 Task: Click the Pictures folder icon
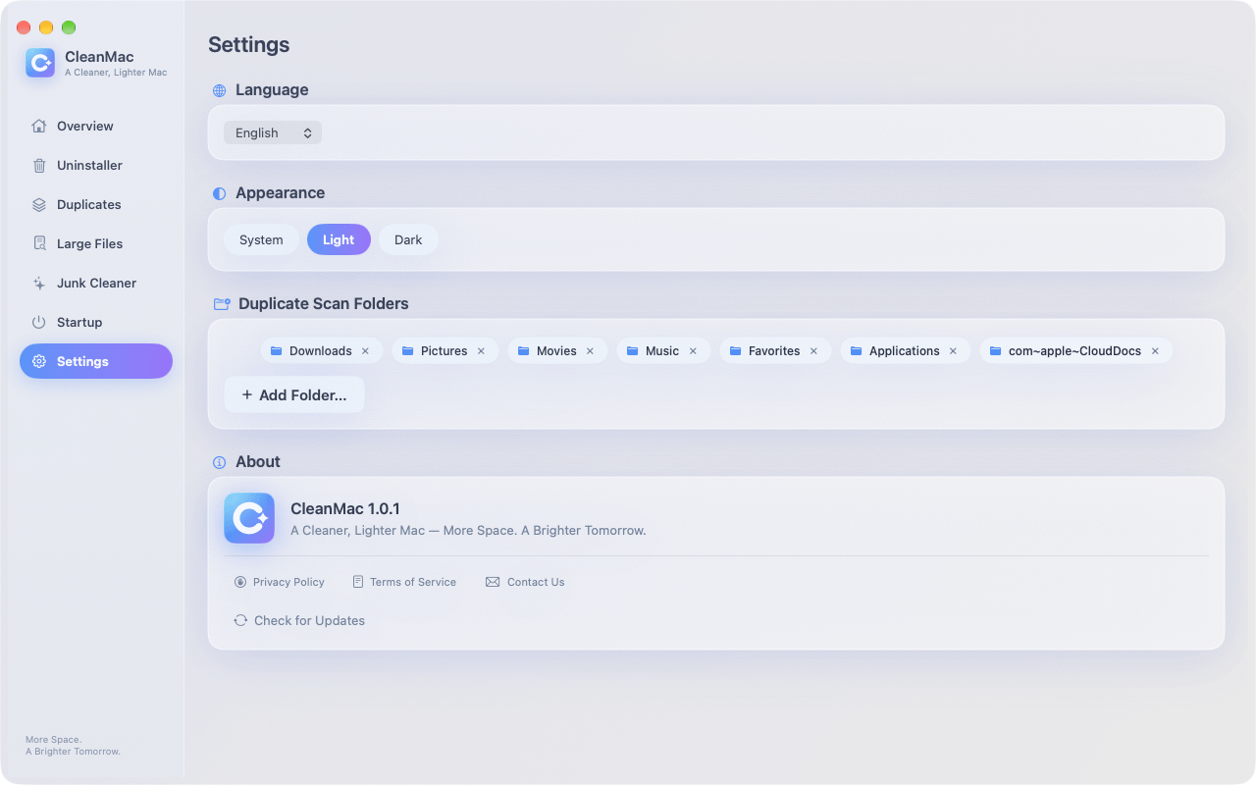tap(408, 351)
